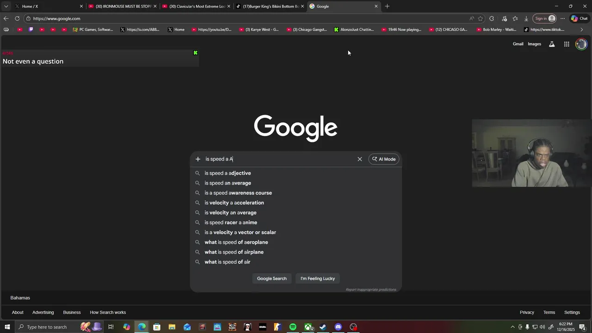Open the Images link

(534, 44)
